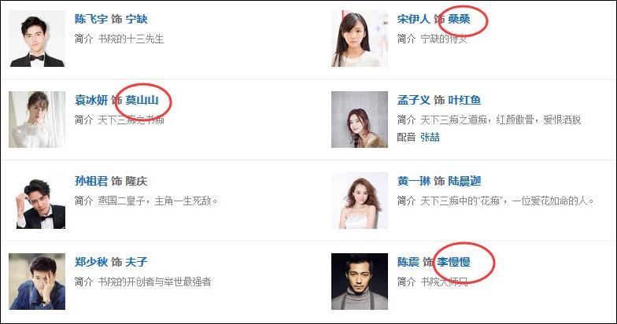This screenshot has height=324, width=617.
Task: Click the 陈飞宇 actor name link
Action: click(x=91, y=19)
